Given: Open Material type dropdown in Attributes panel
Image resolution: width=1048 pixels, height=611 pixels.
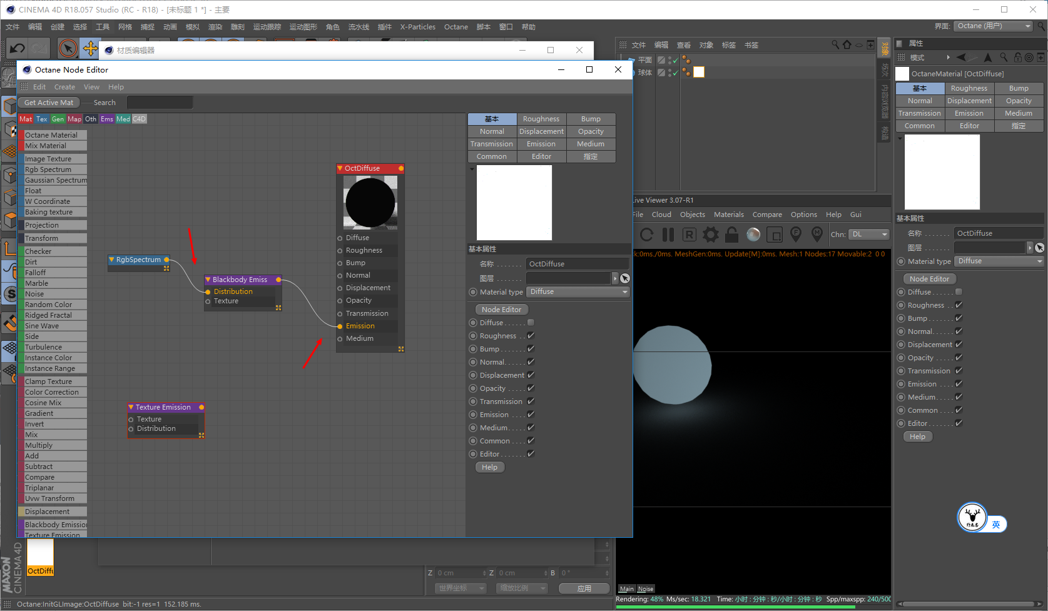Looking at the screenshot, I should click(999, 261).
